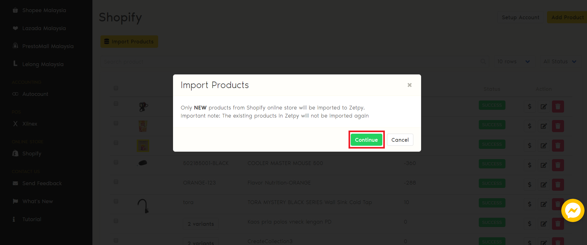Screen dimensions: 587x245
Task: Click the PrestoMall Malaysia sidebar icon
Action: pyautogui.click(x=15, y=46)
